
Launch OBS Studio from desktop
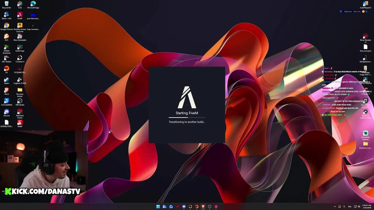[x=20, y=102]
